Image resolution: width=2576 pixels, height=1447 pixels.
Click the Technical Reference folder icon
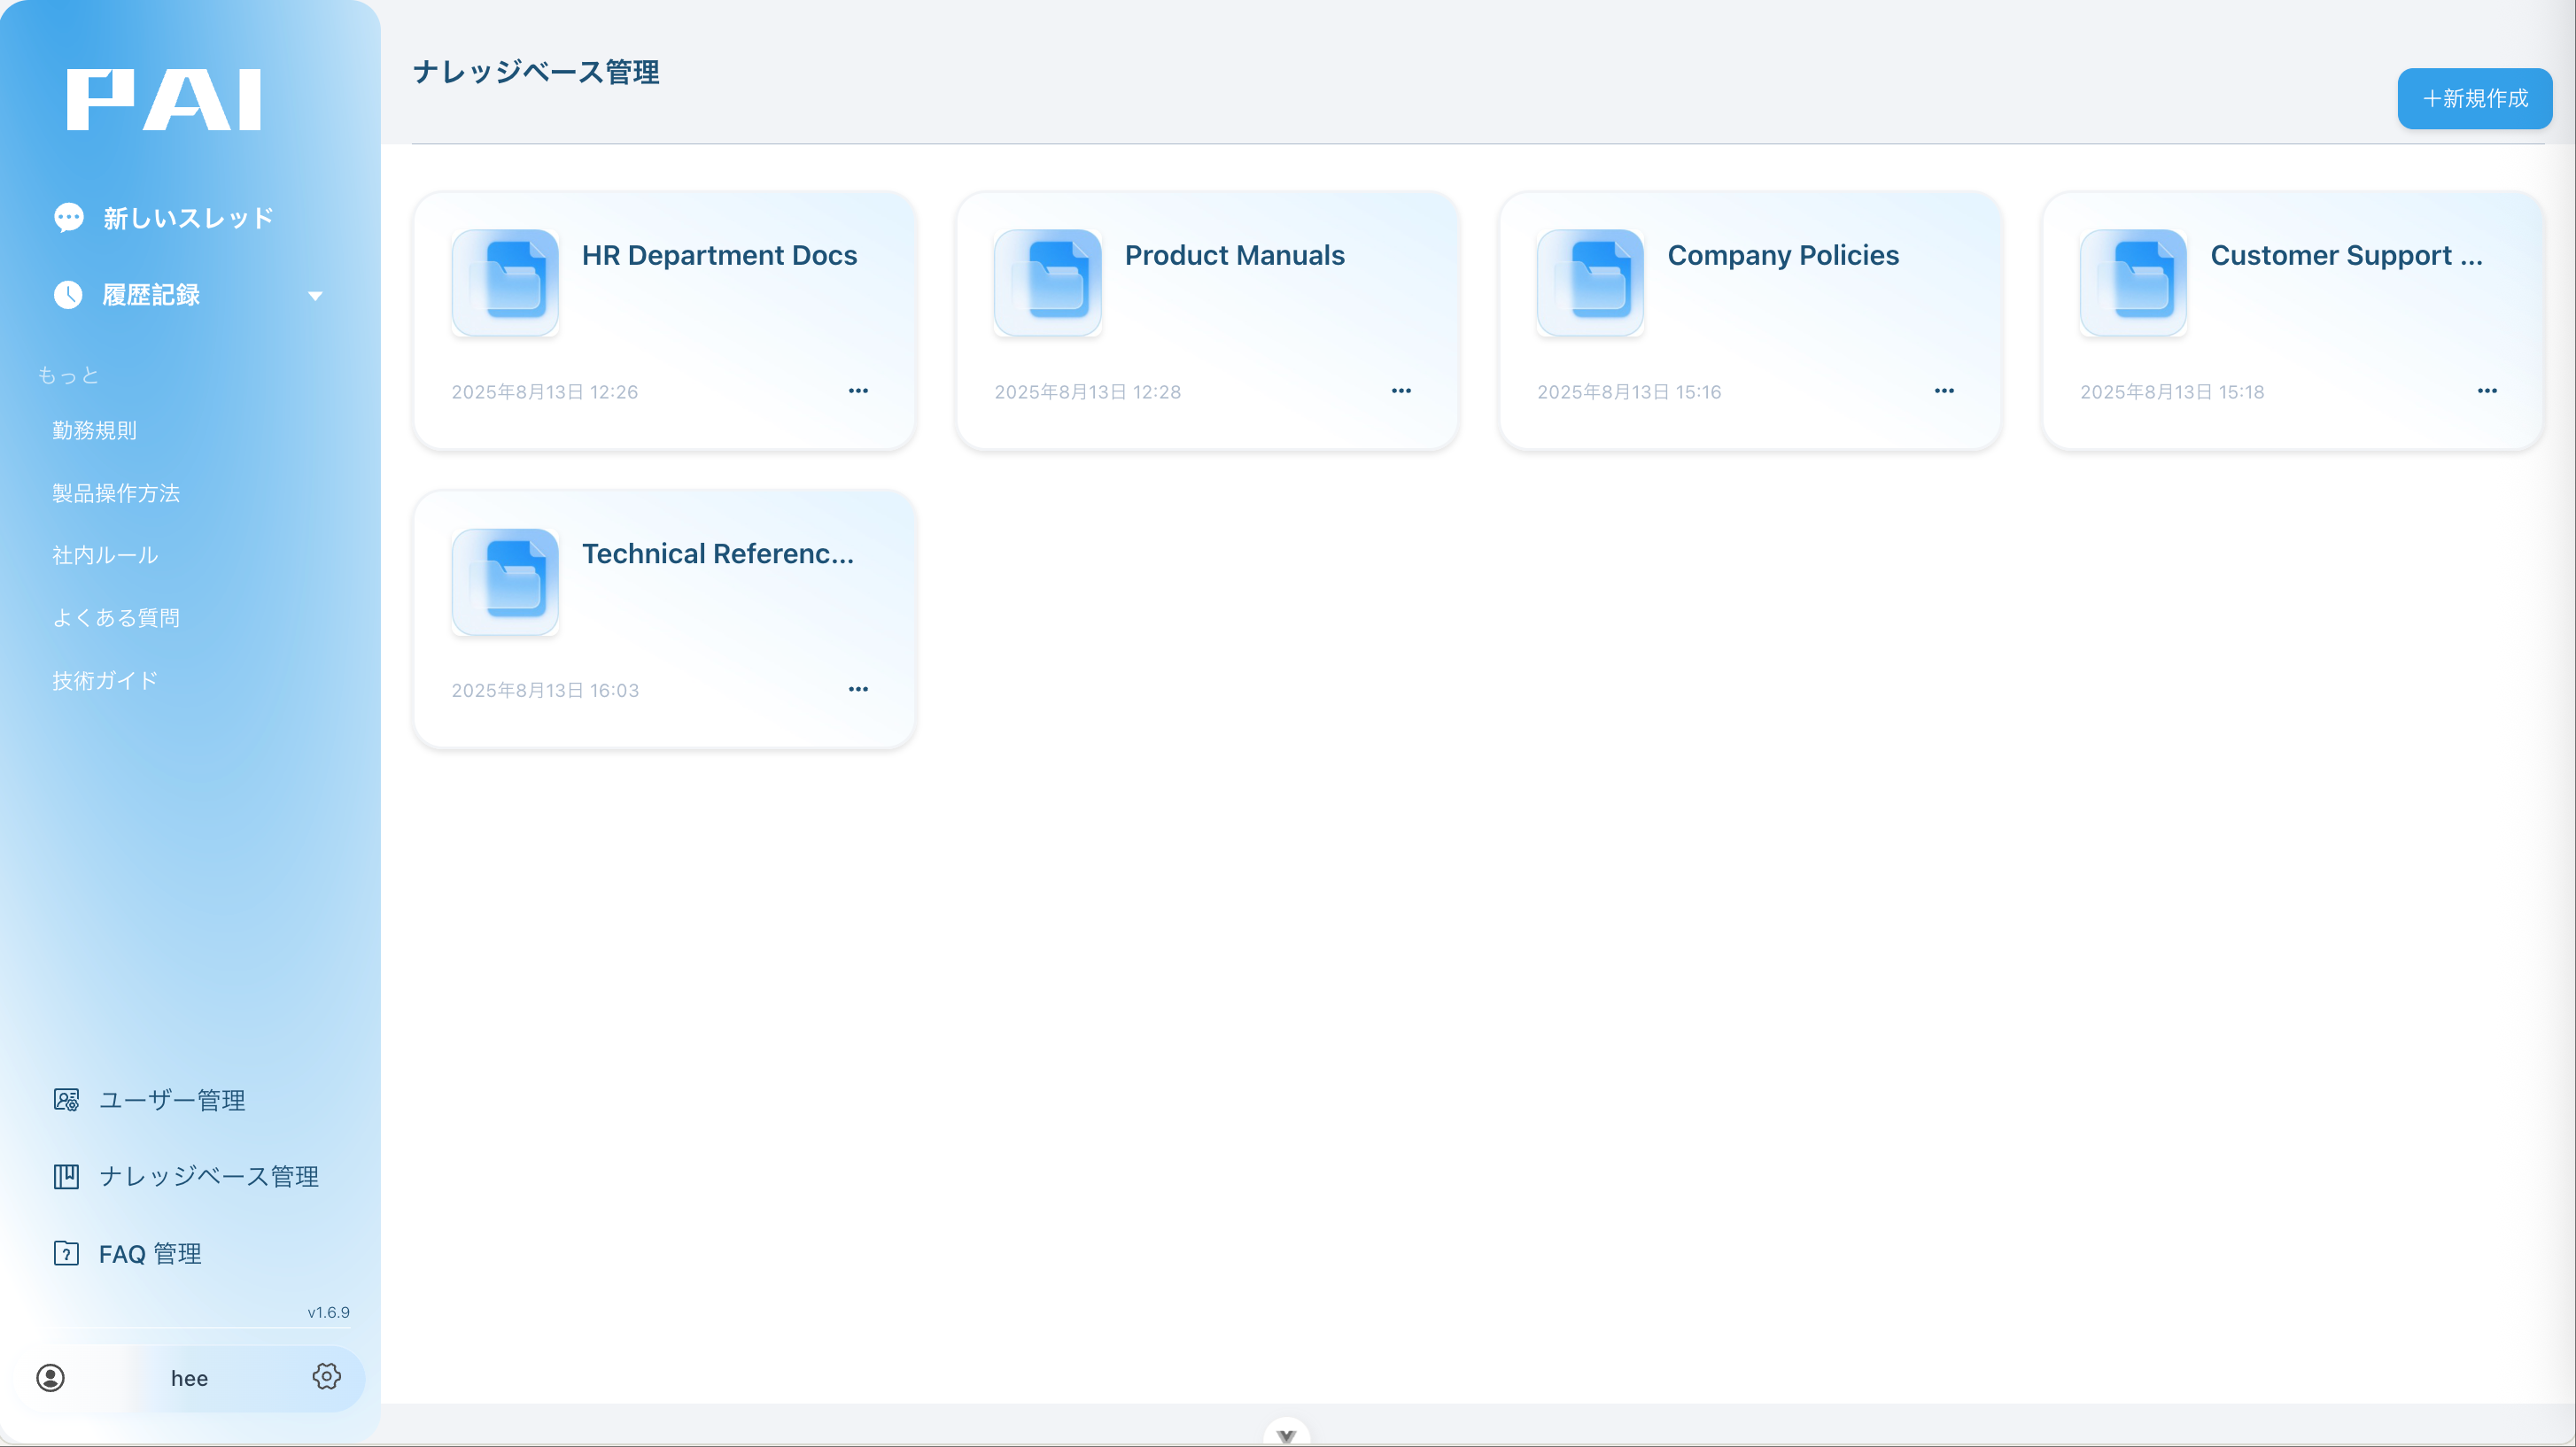click(505, 581)
